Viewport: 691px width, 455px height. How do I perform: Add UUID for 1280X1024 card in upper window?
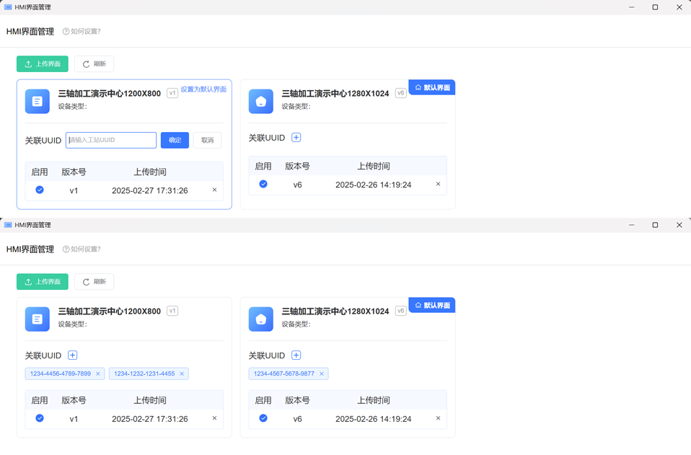[296, 138]
